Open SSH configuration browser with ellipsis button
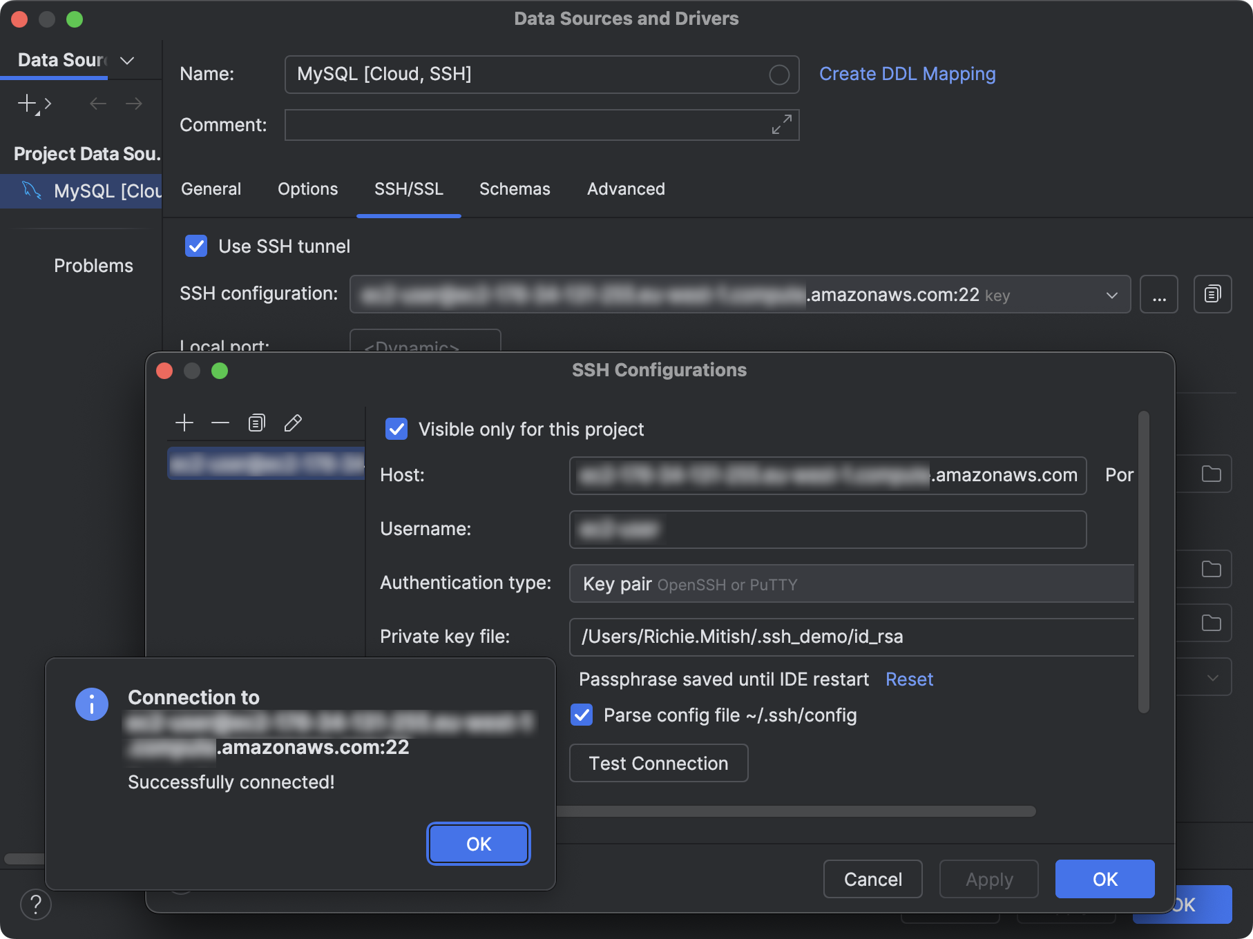 [1159, 294]
